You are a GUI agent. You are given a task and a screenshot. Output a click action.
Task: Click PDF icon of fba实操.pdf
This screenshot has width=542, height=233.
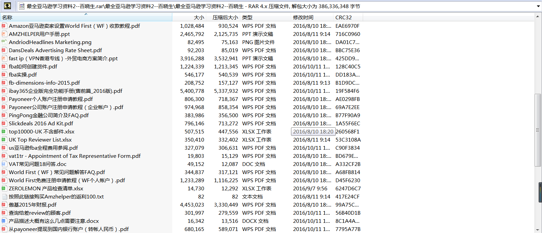coord(4,75)
